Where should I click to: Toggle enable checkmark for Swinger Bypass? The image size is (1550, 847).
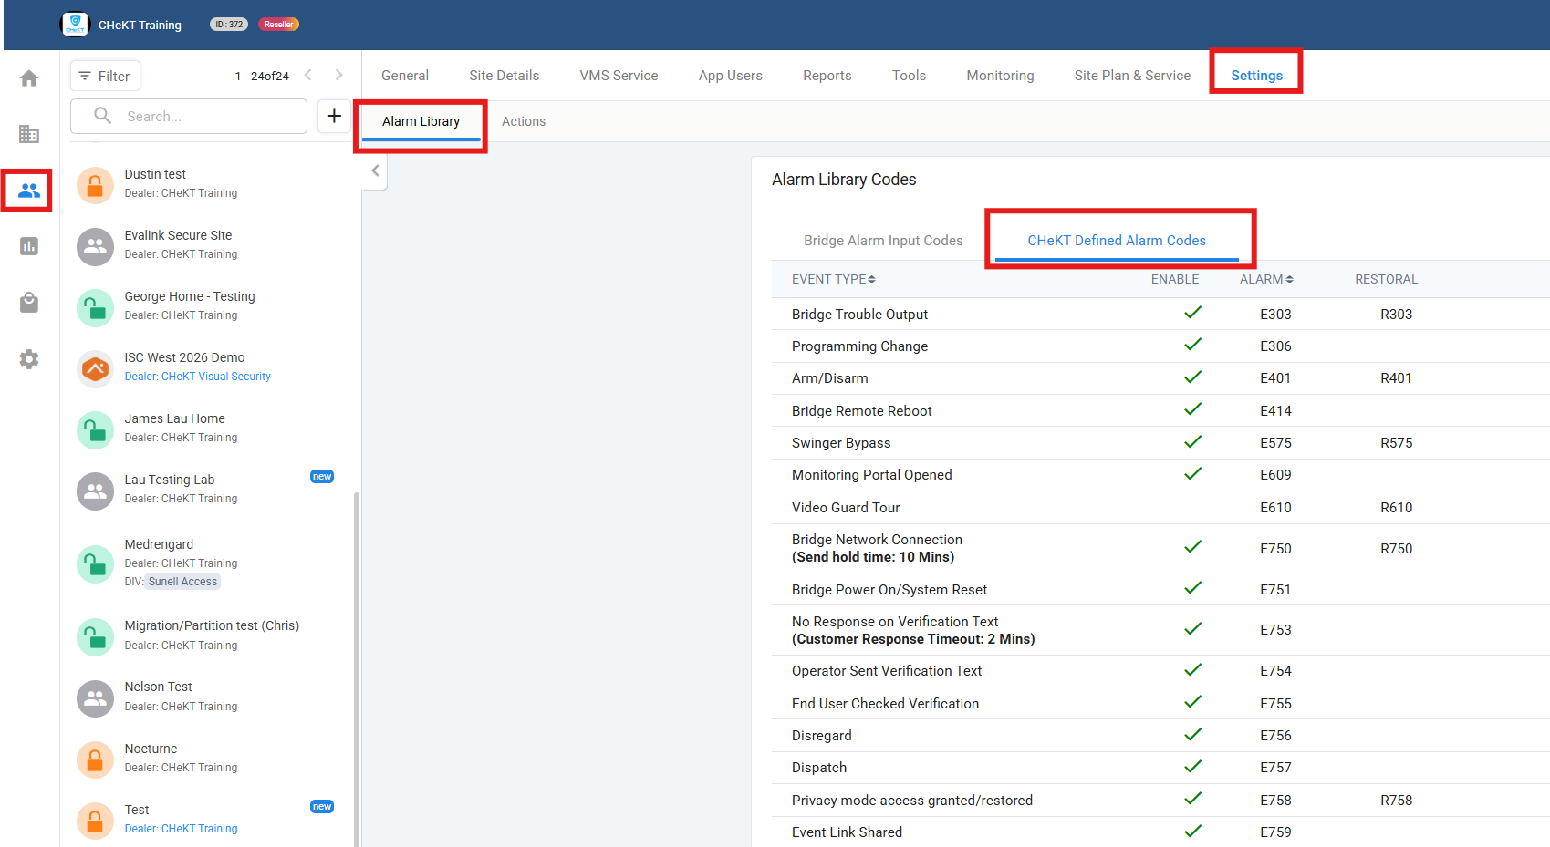(x=1192, y=442)
